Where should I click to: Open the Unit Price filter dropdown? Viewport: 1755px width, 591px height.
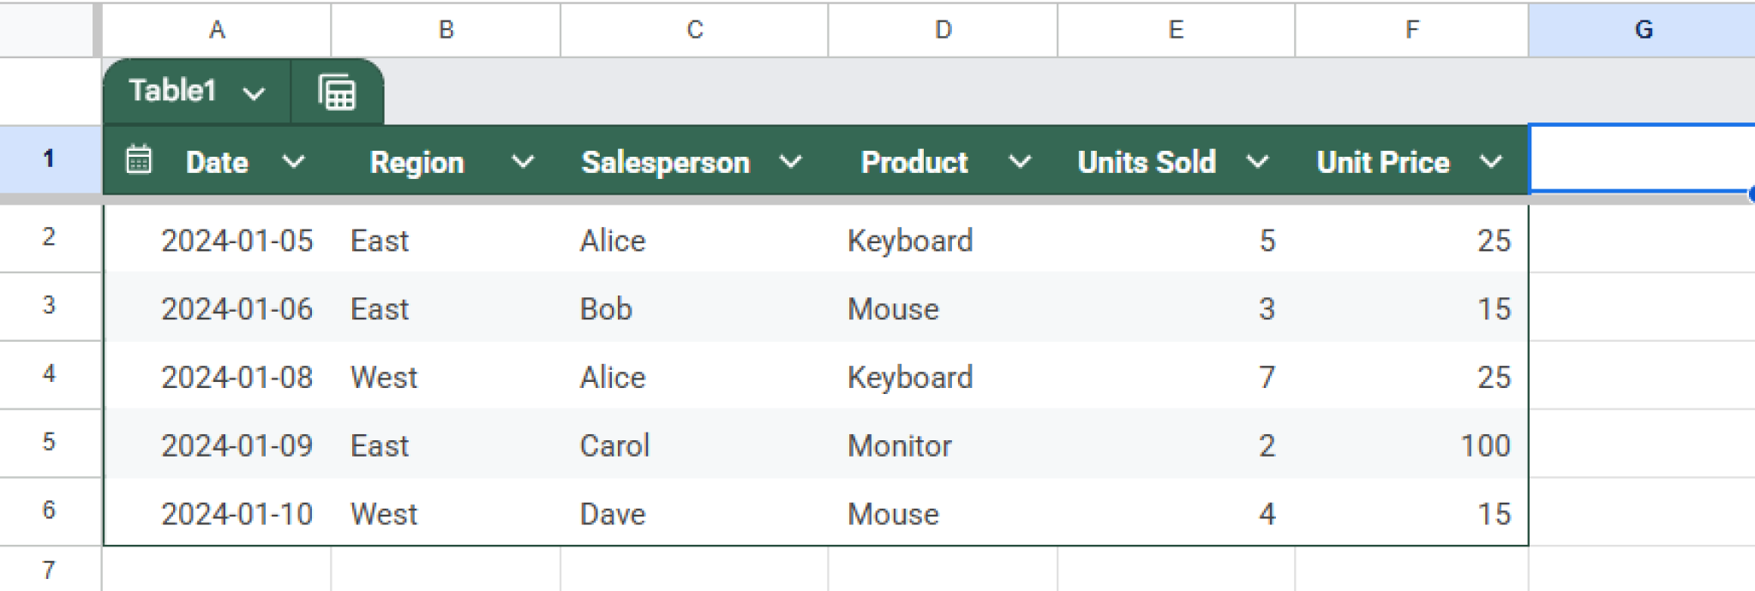[x=1491, y=162]
